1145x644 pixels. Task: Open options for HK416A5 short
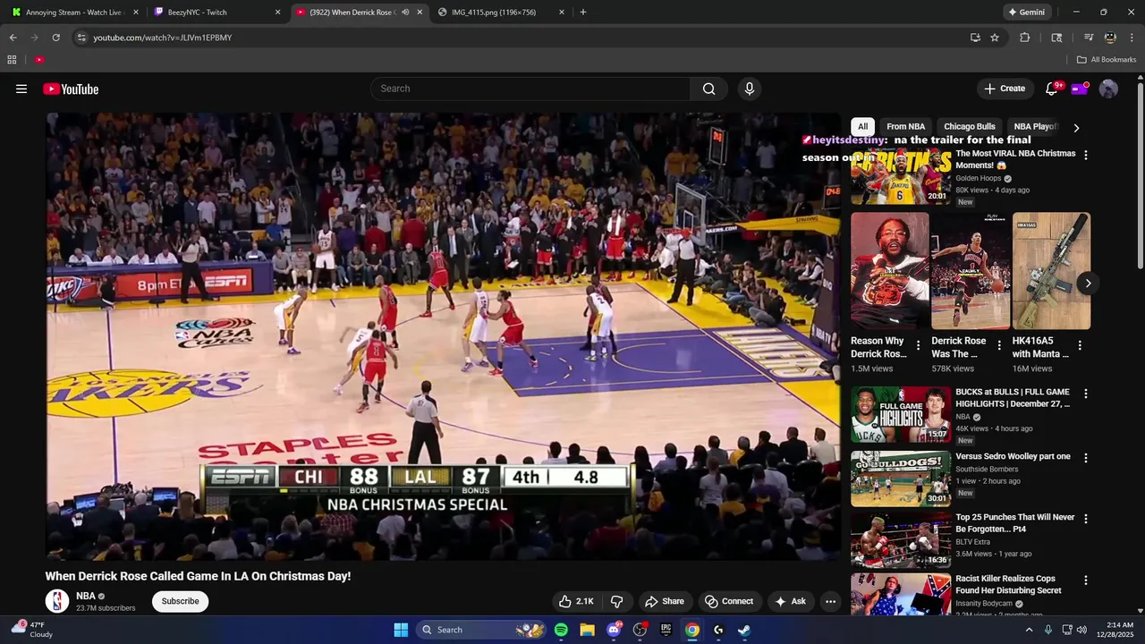tap(1080, 345)
